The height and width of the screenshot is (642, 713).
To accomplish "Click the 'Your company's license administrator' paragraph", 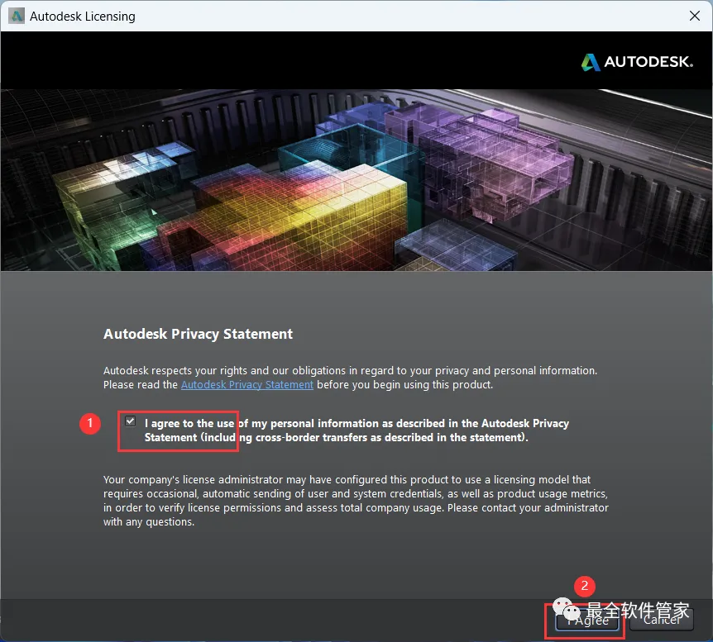I will point(356,501).
